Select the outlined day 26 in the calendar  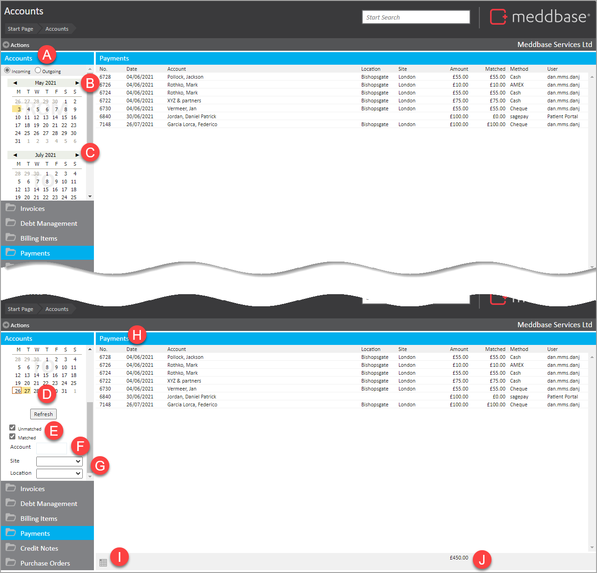pyautogui.click(x=17, y=391)
